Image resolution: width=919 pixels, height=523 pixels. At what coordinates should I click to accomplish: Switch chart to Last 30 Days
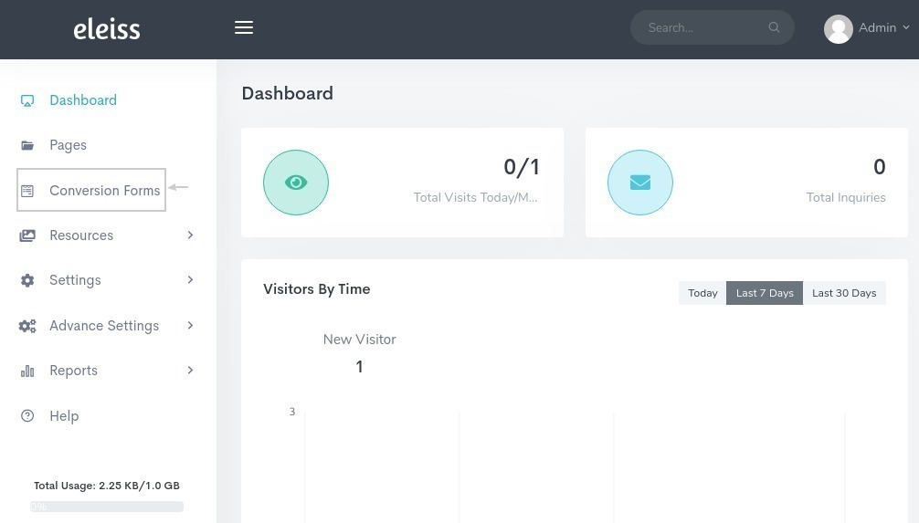[x=844, y=293]
